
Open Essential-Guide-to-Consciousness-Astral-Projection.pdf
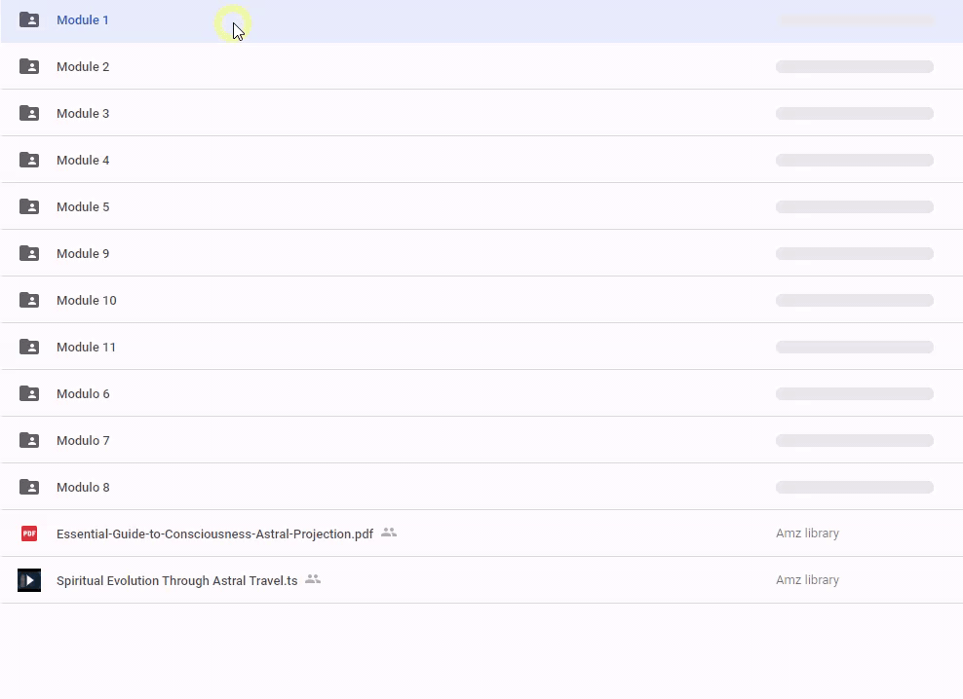coord(214,534)
